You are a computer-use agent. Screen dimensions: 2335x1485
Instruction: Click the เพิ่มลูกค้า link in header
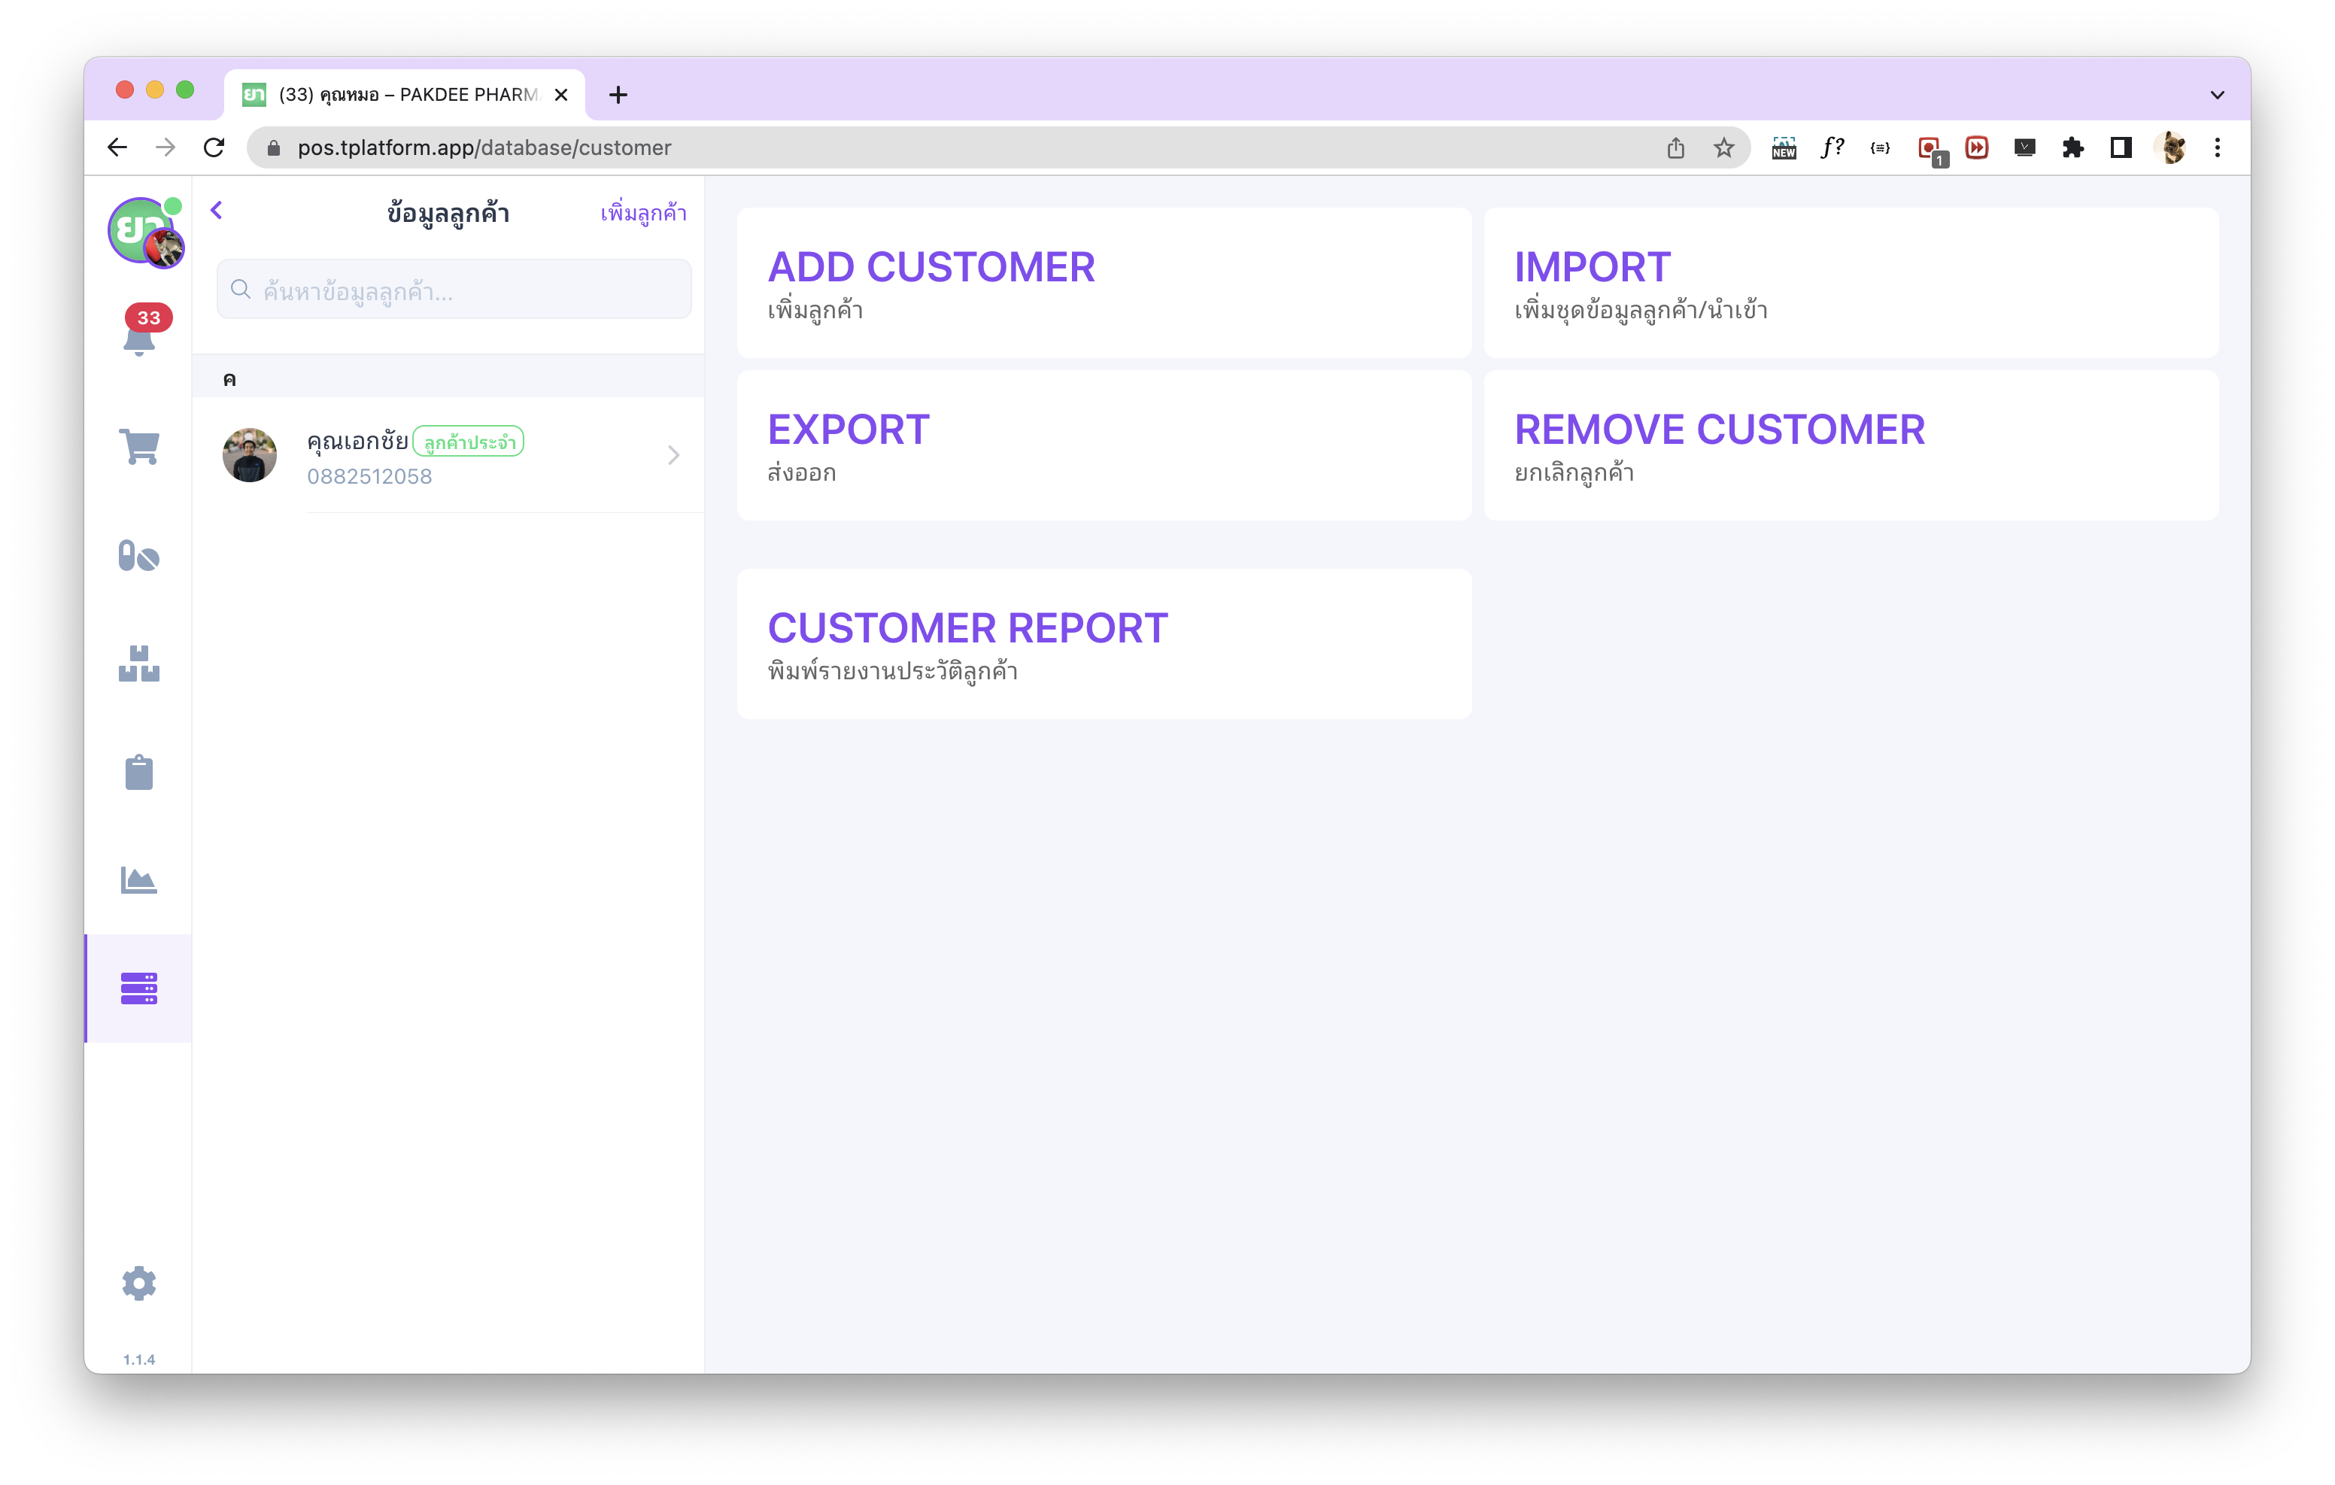pos(643,214)
